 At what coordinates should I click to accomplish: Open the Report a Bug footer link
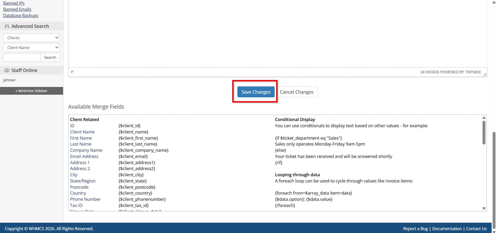point(415,229)
